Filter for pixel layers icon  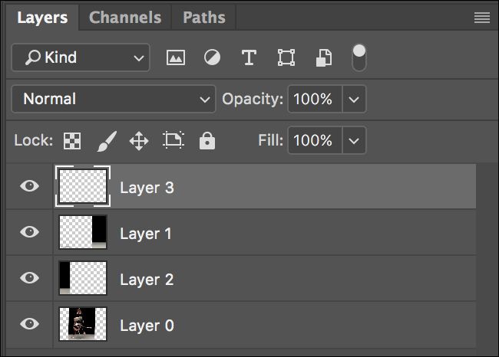pyautogui.click(x=176, y=57)
